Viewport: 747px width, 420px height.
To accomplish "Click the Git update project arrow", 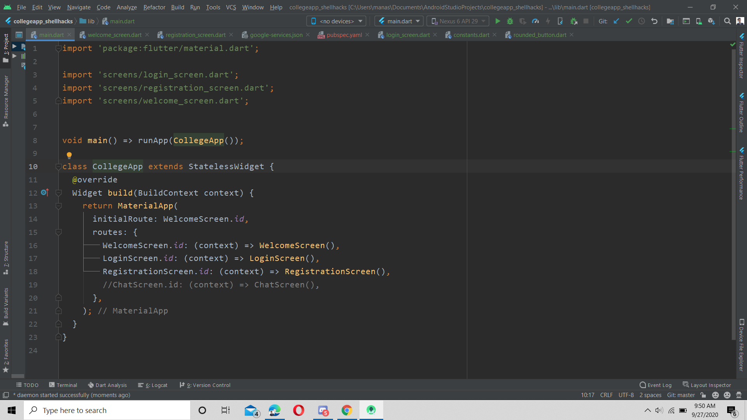I will click(617, 21).
